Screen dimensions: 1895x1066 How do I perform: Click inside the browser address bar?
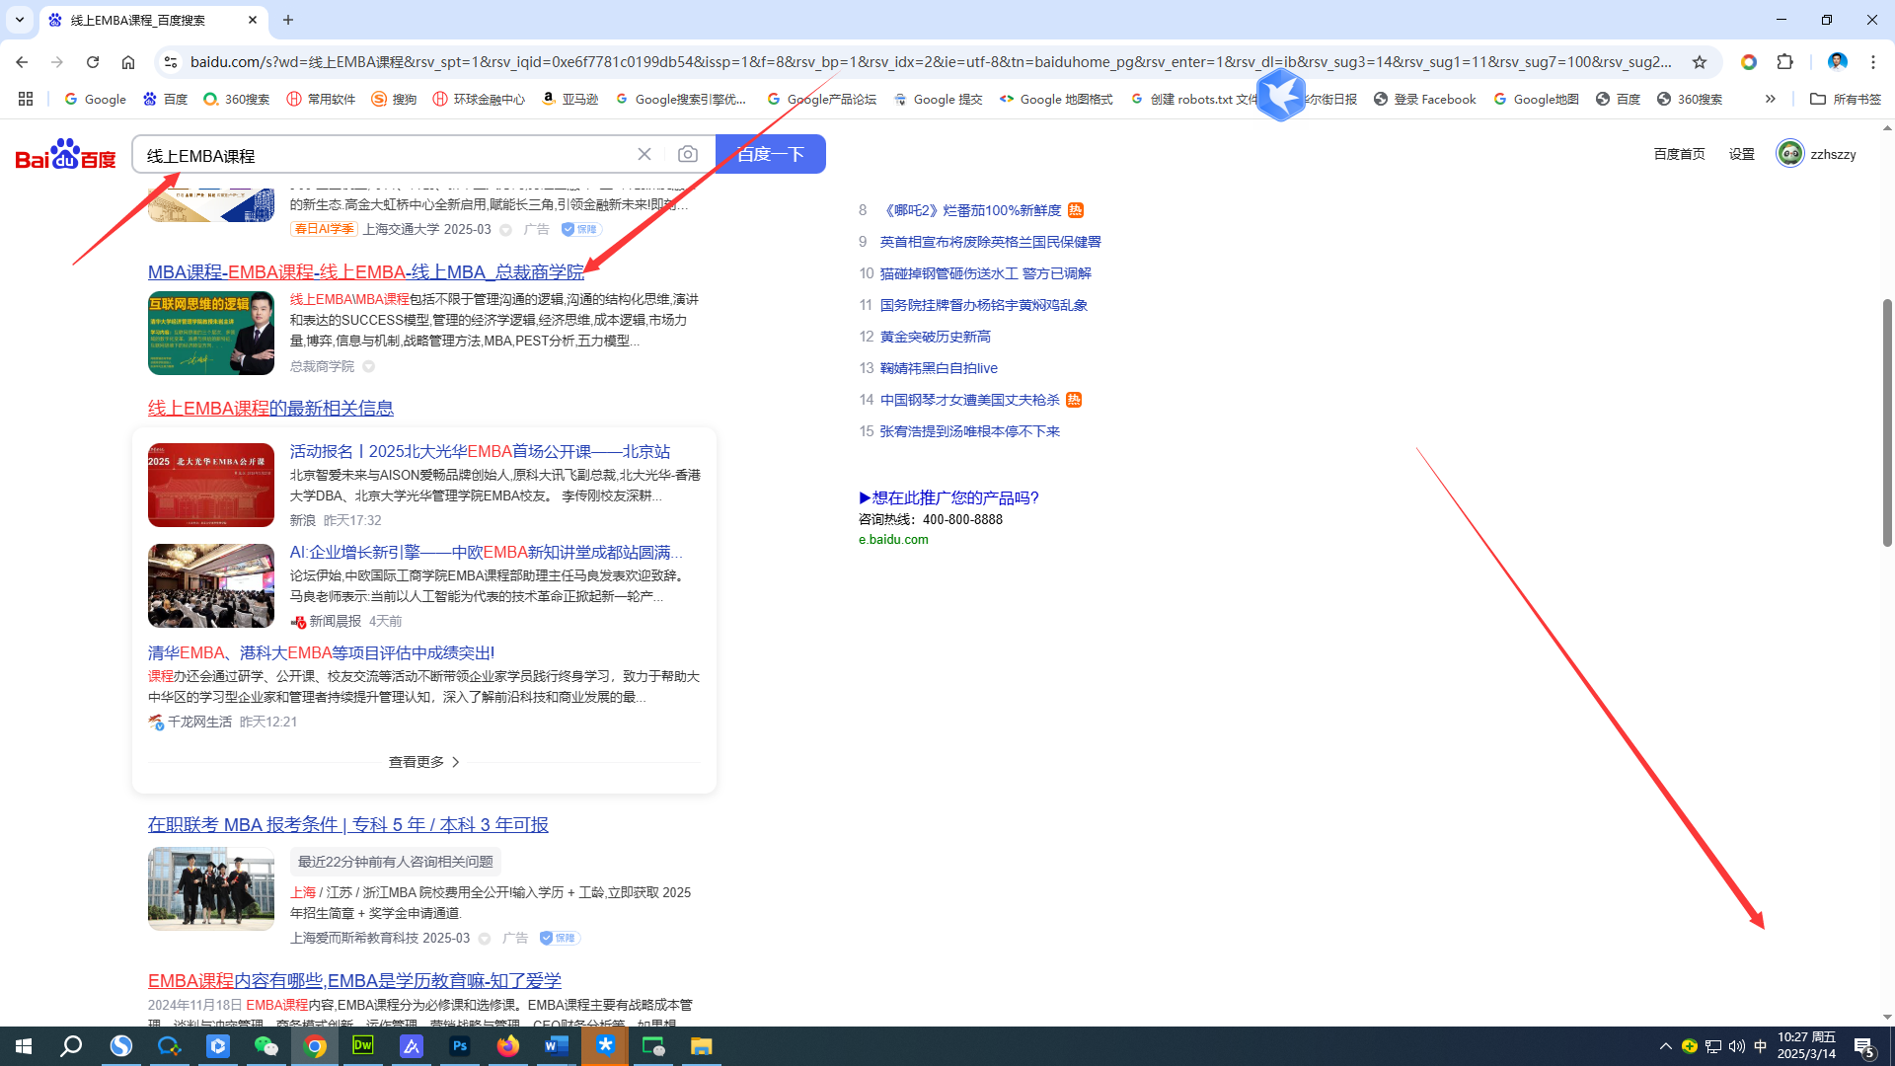[x=691, y=61]
